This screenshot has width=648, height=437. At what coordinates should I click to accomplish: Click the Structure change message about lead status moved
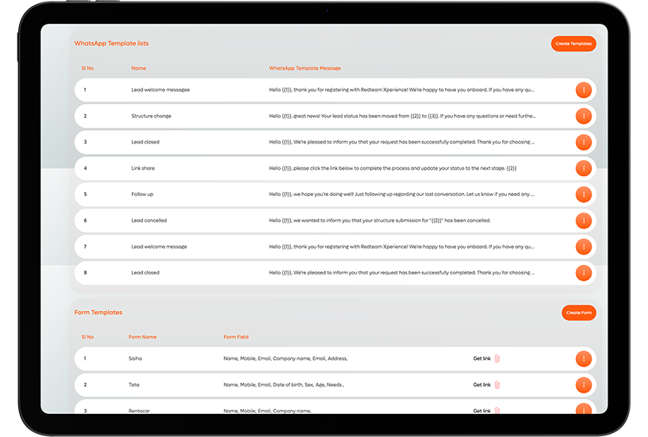click(x=402, y=116)
